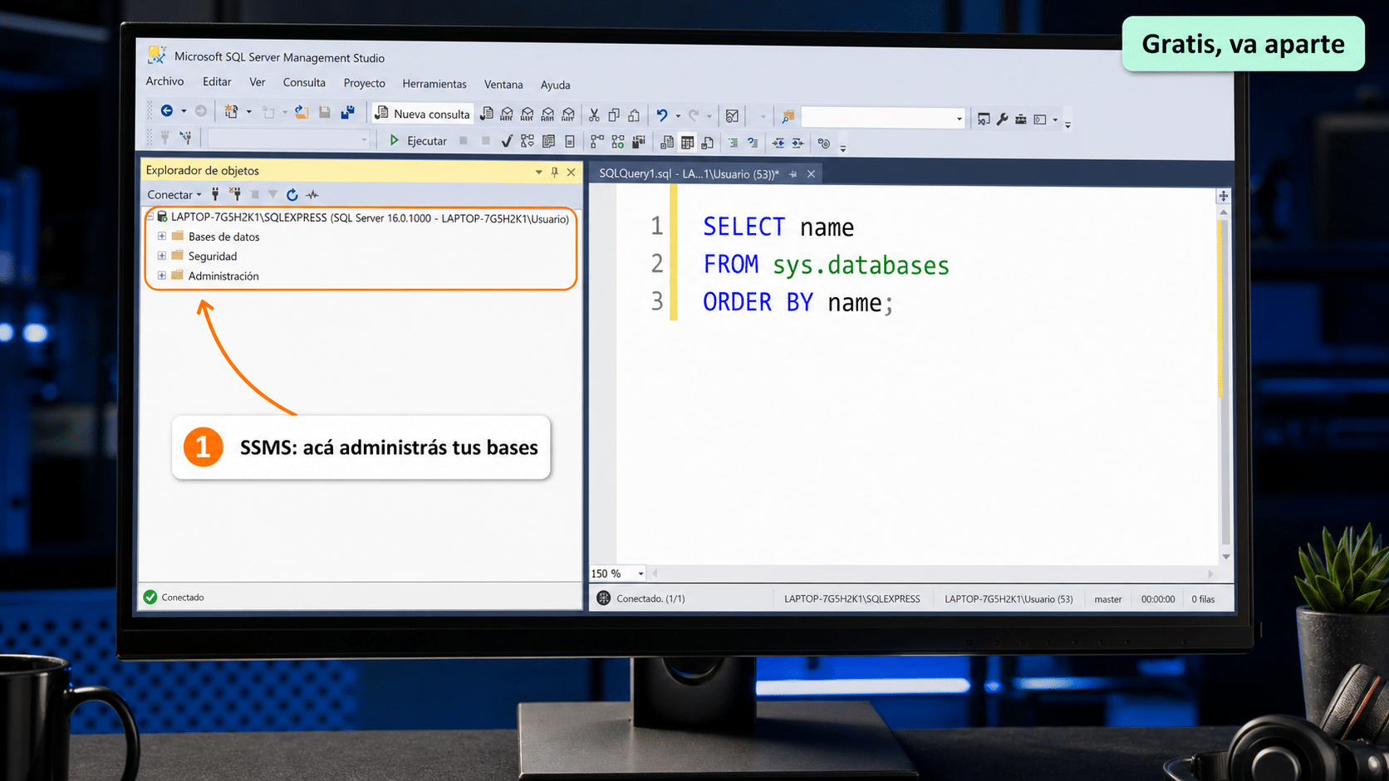Image resolution: width=1389 pixels, height=781 pixels.
Task: Open Explorador de objetos window position dropdown
Action: (x=538, y=172)
